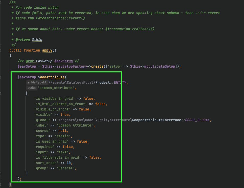
Task: Click false value of is_visible_in_grid
Action: tap(88, 99)
